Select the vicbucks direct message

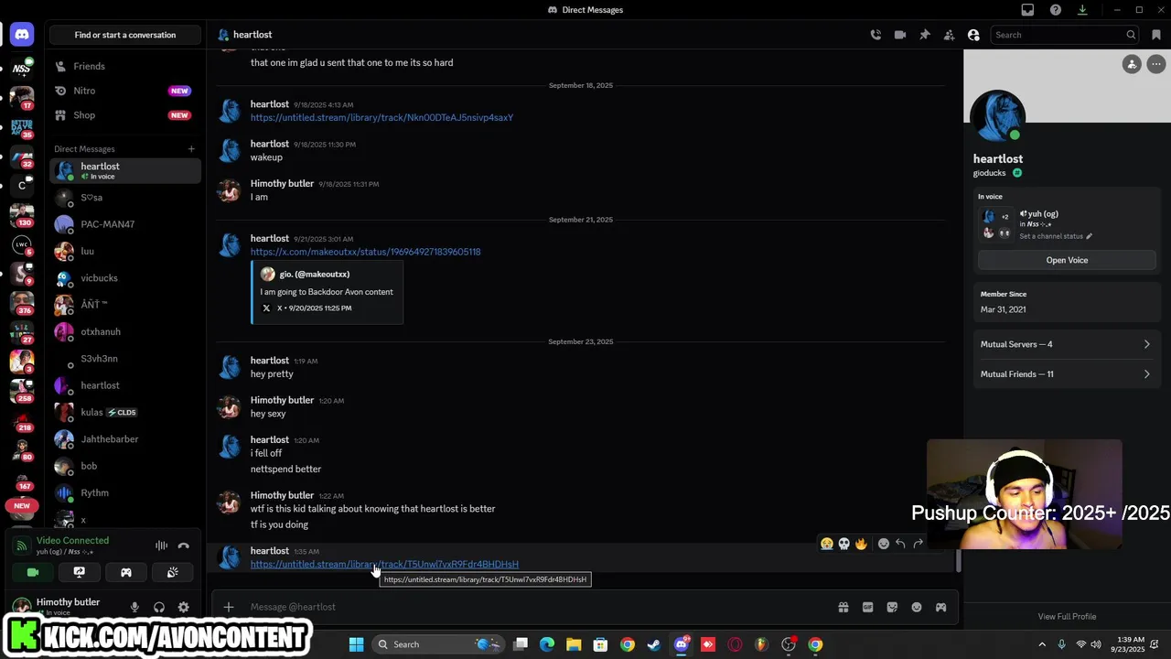pyautogui.click(x=125, y=278)
